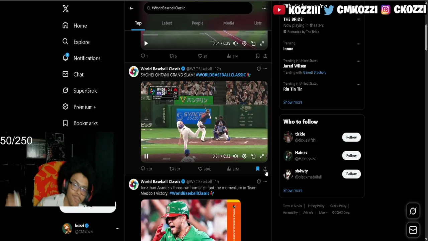
Task: Open more menu on Ohtani post
Action: (265, 69)
